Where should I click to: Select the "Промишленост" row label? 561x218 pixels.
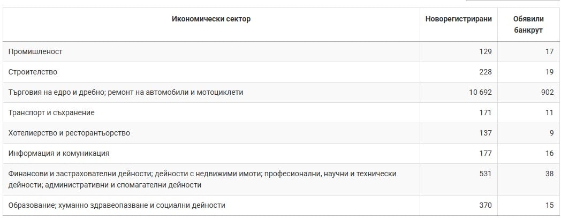[36, 51]
